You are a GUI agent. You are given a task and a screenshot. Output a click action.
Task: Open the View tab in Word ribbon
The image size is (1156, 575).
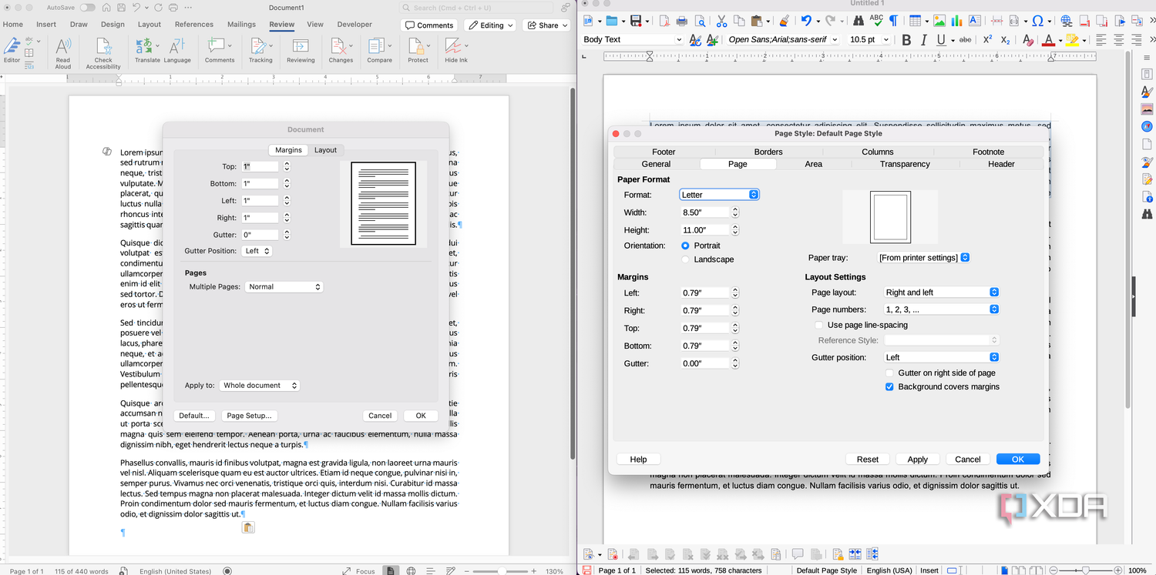tap(315, 25)
